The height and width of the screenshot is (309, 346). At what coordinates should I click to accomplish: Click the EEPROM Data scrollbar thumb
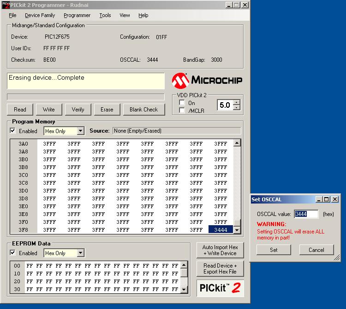click(x=184, y=273)
